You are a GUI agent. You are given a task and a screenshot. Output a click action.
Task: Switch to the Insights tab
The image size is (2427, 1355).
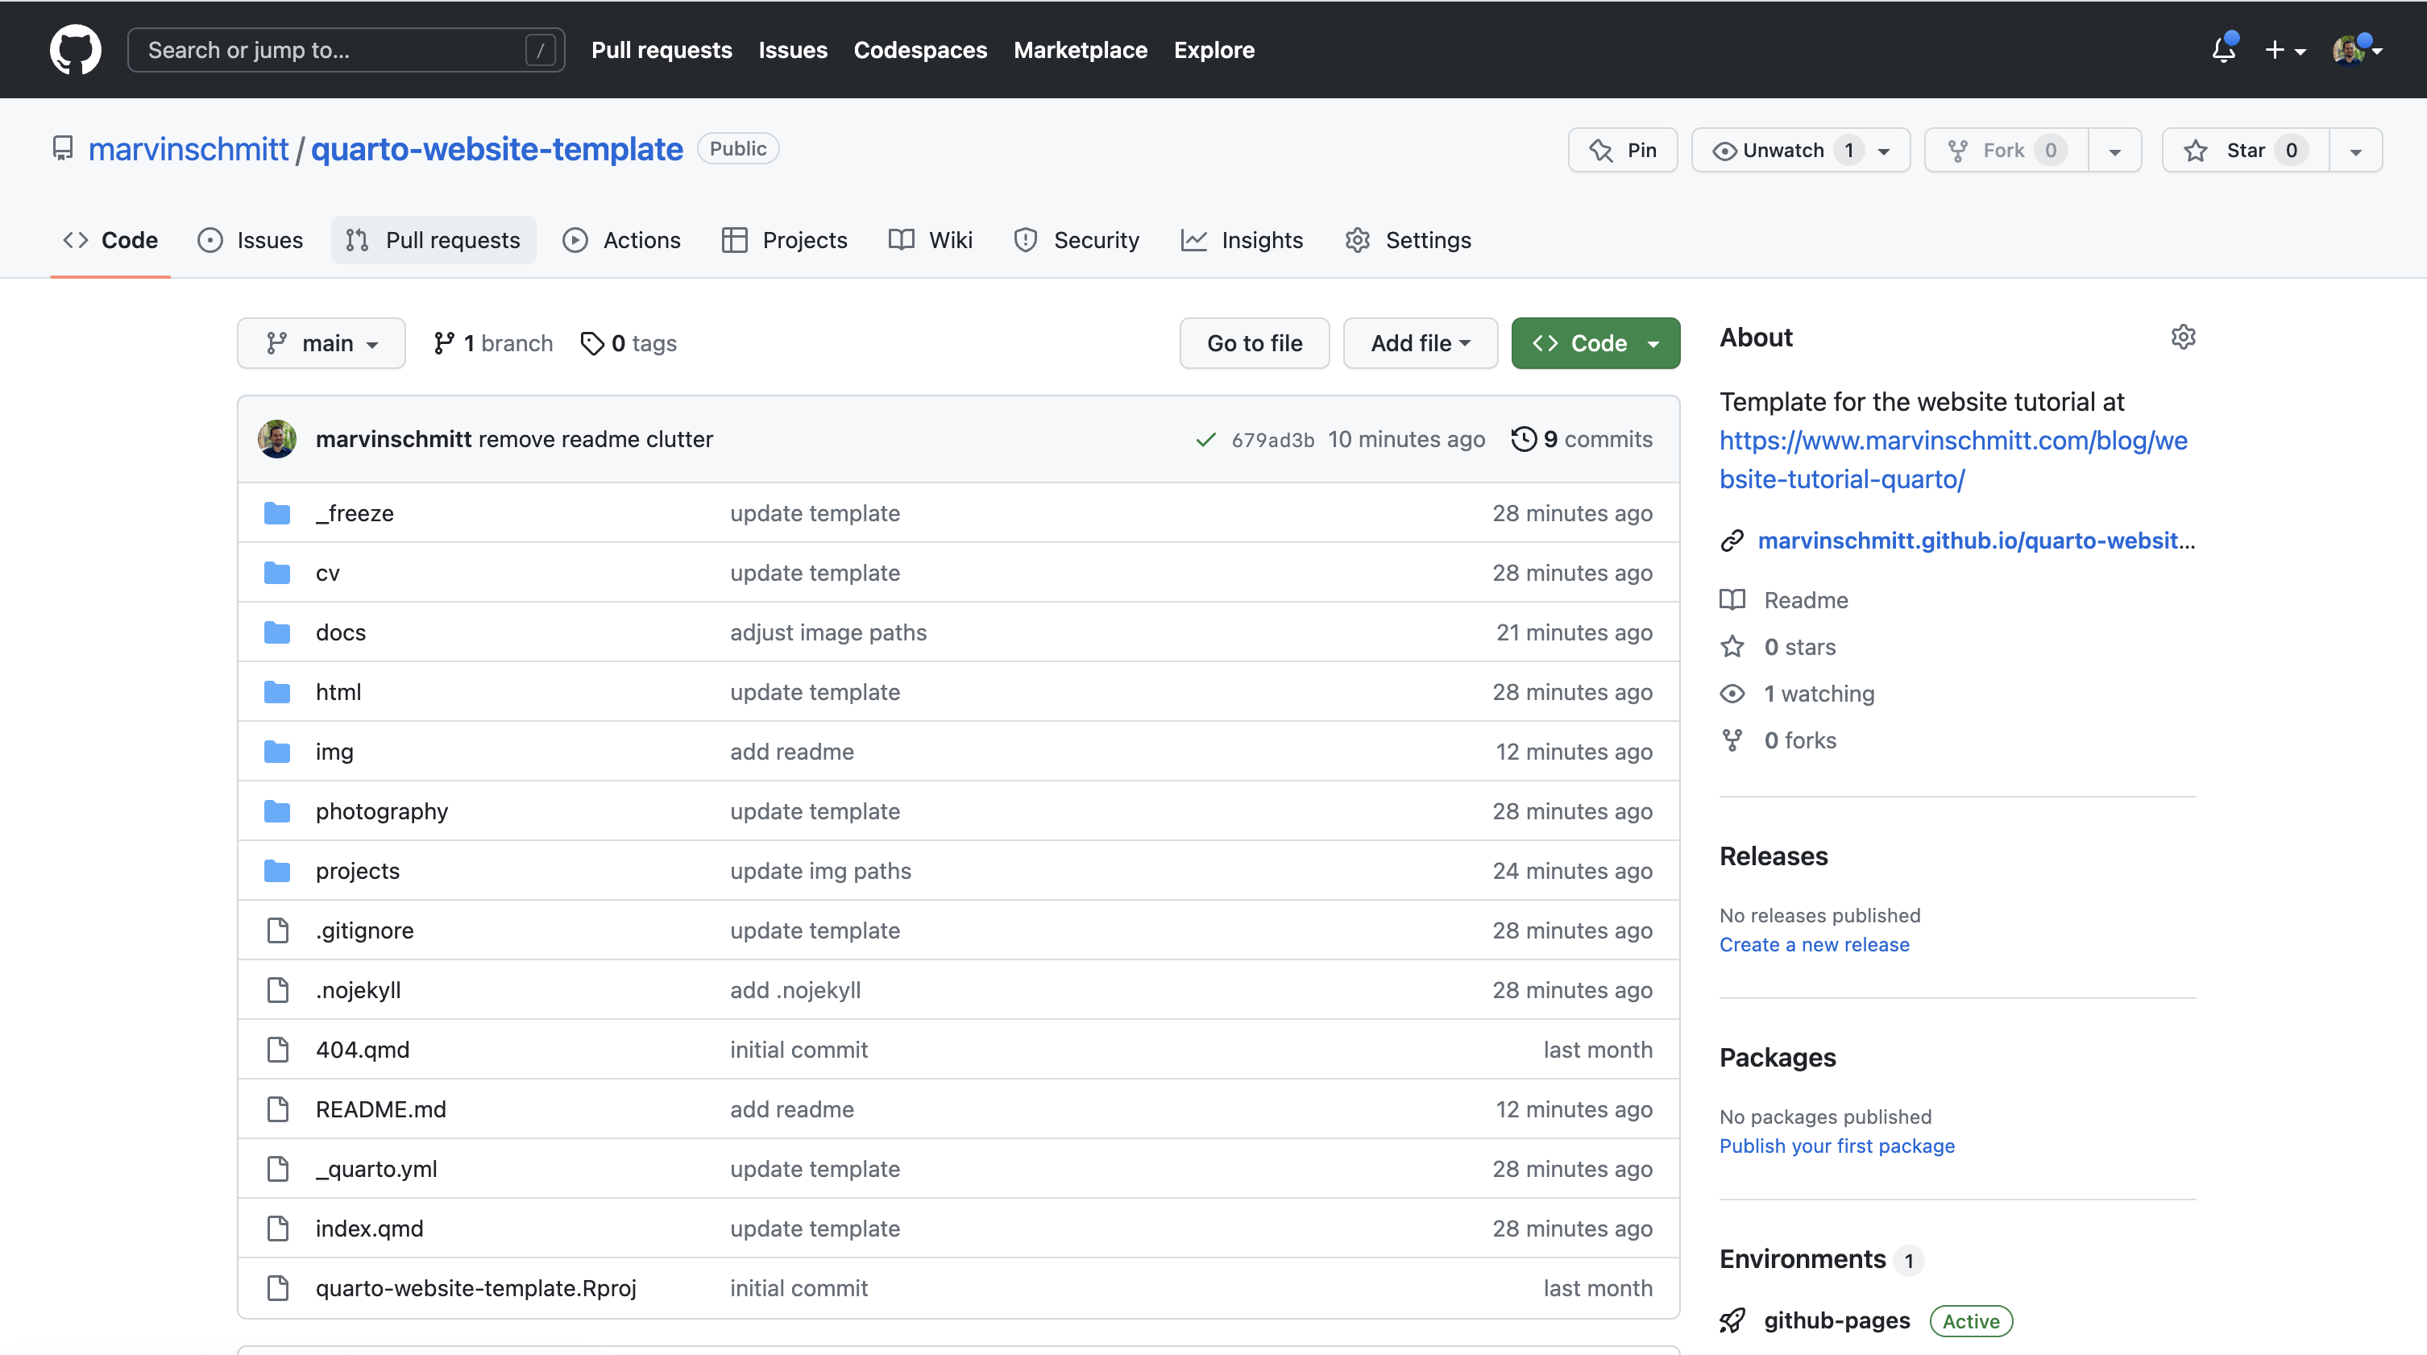[1242, 240]
